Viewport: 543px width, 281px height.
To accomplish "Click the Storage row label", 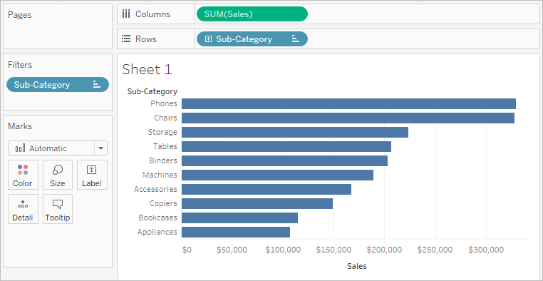I will (x=162, y=132).
